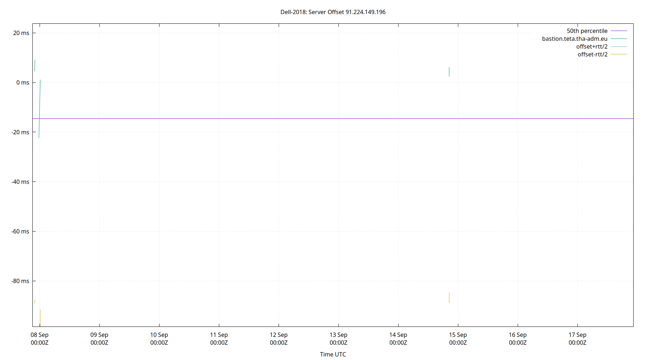The width and height of the screenshot is (666, 360).
Task: Click the upper data mark before 15 Sep
Action: click(x=449, y=72)
